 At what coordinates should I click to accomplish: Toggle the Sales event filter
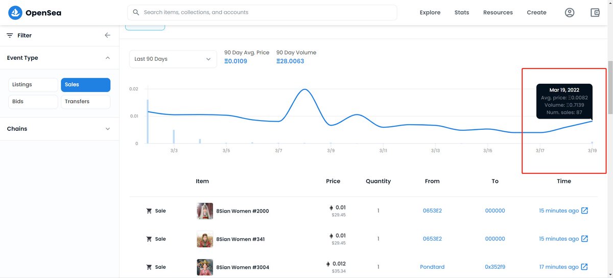tap(85, 85)
